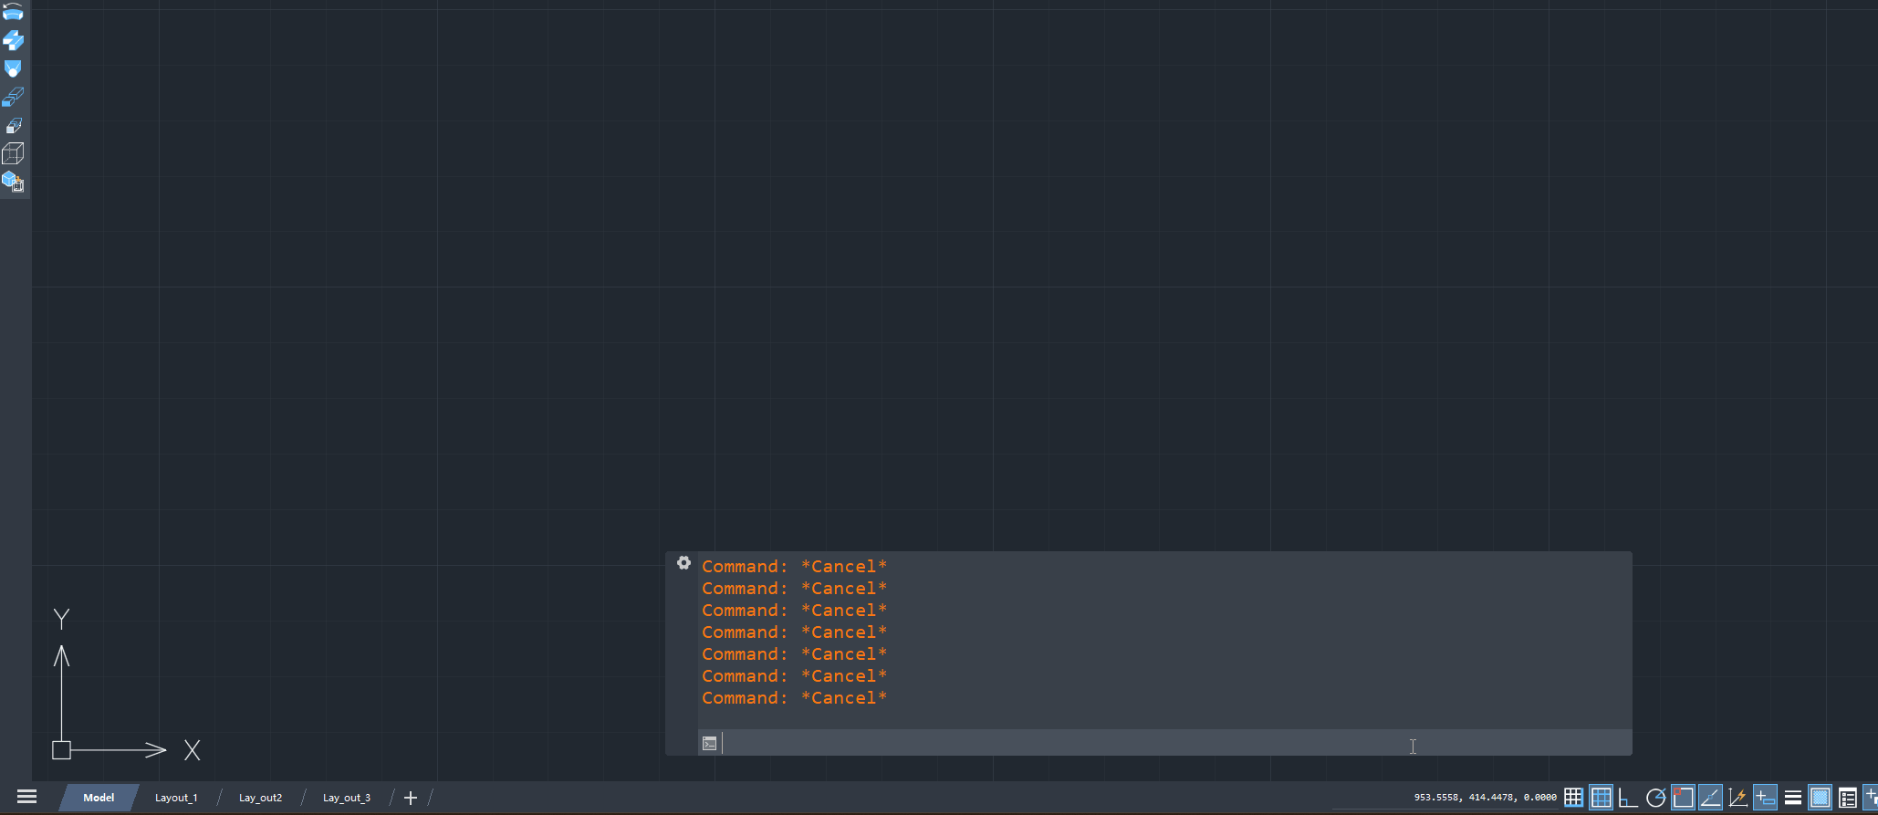This screenshot has height=815, width=1878.
Task: Click the command prompt icon in input bar
Action: [710, 743]
